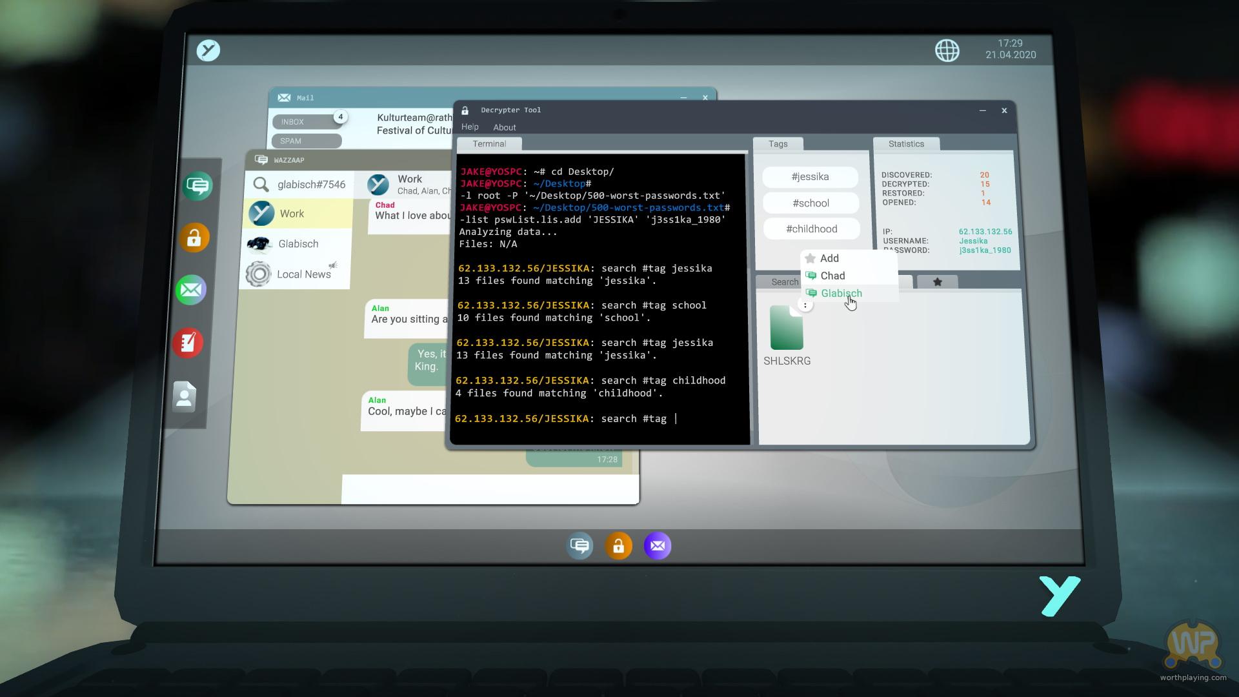Click the #school tag
The width and height of the screenshot is (1239, 697).
pyautogui.click(x=811, y=203)
